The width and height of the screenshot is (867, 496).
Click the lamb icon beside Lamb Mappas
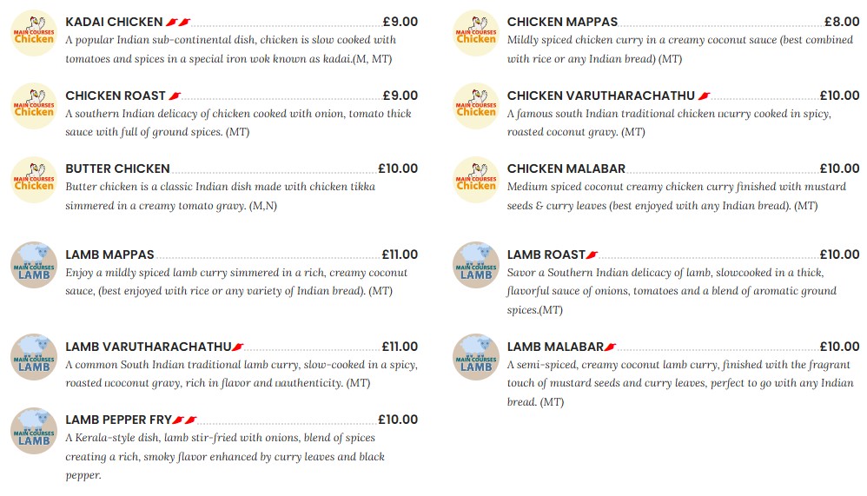pos(34,265)
